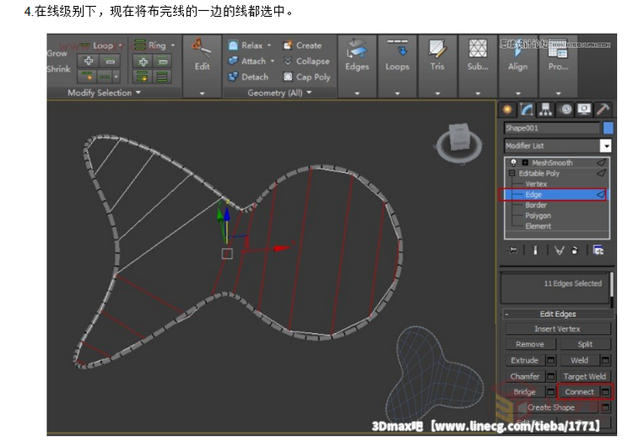Open Connect settings box
The image size is (633, 442).
click(x=605, y=392)
